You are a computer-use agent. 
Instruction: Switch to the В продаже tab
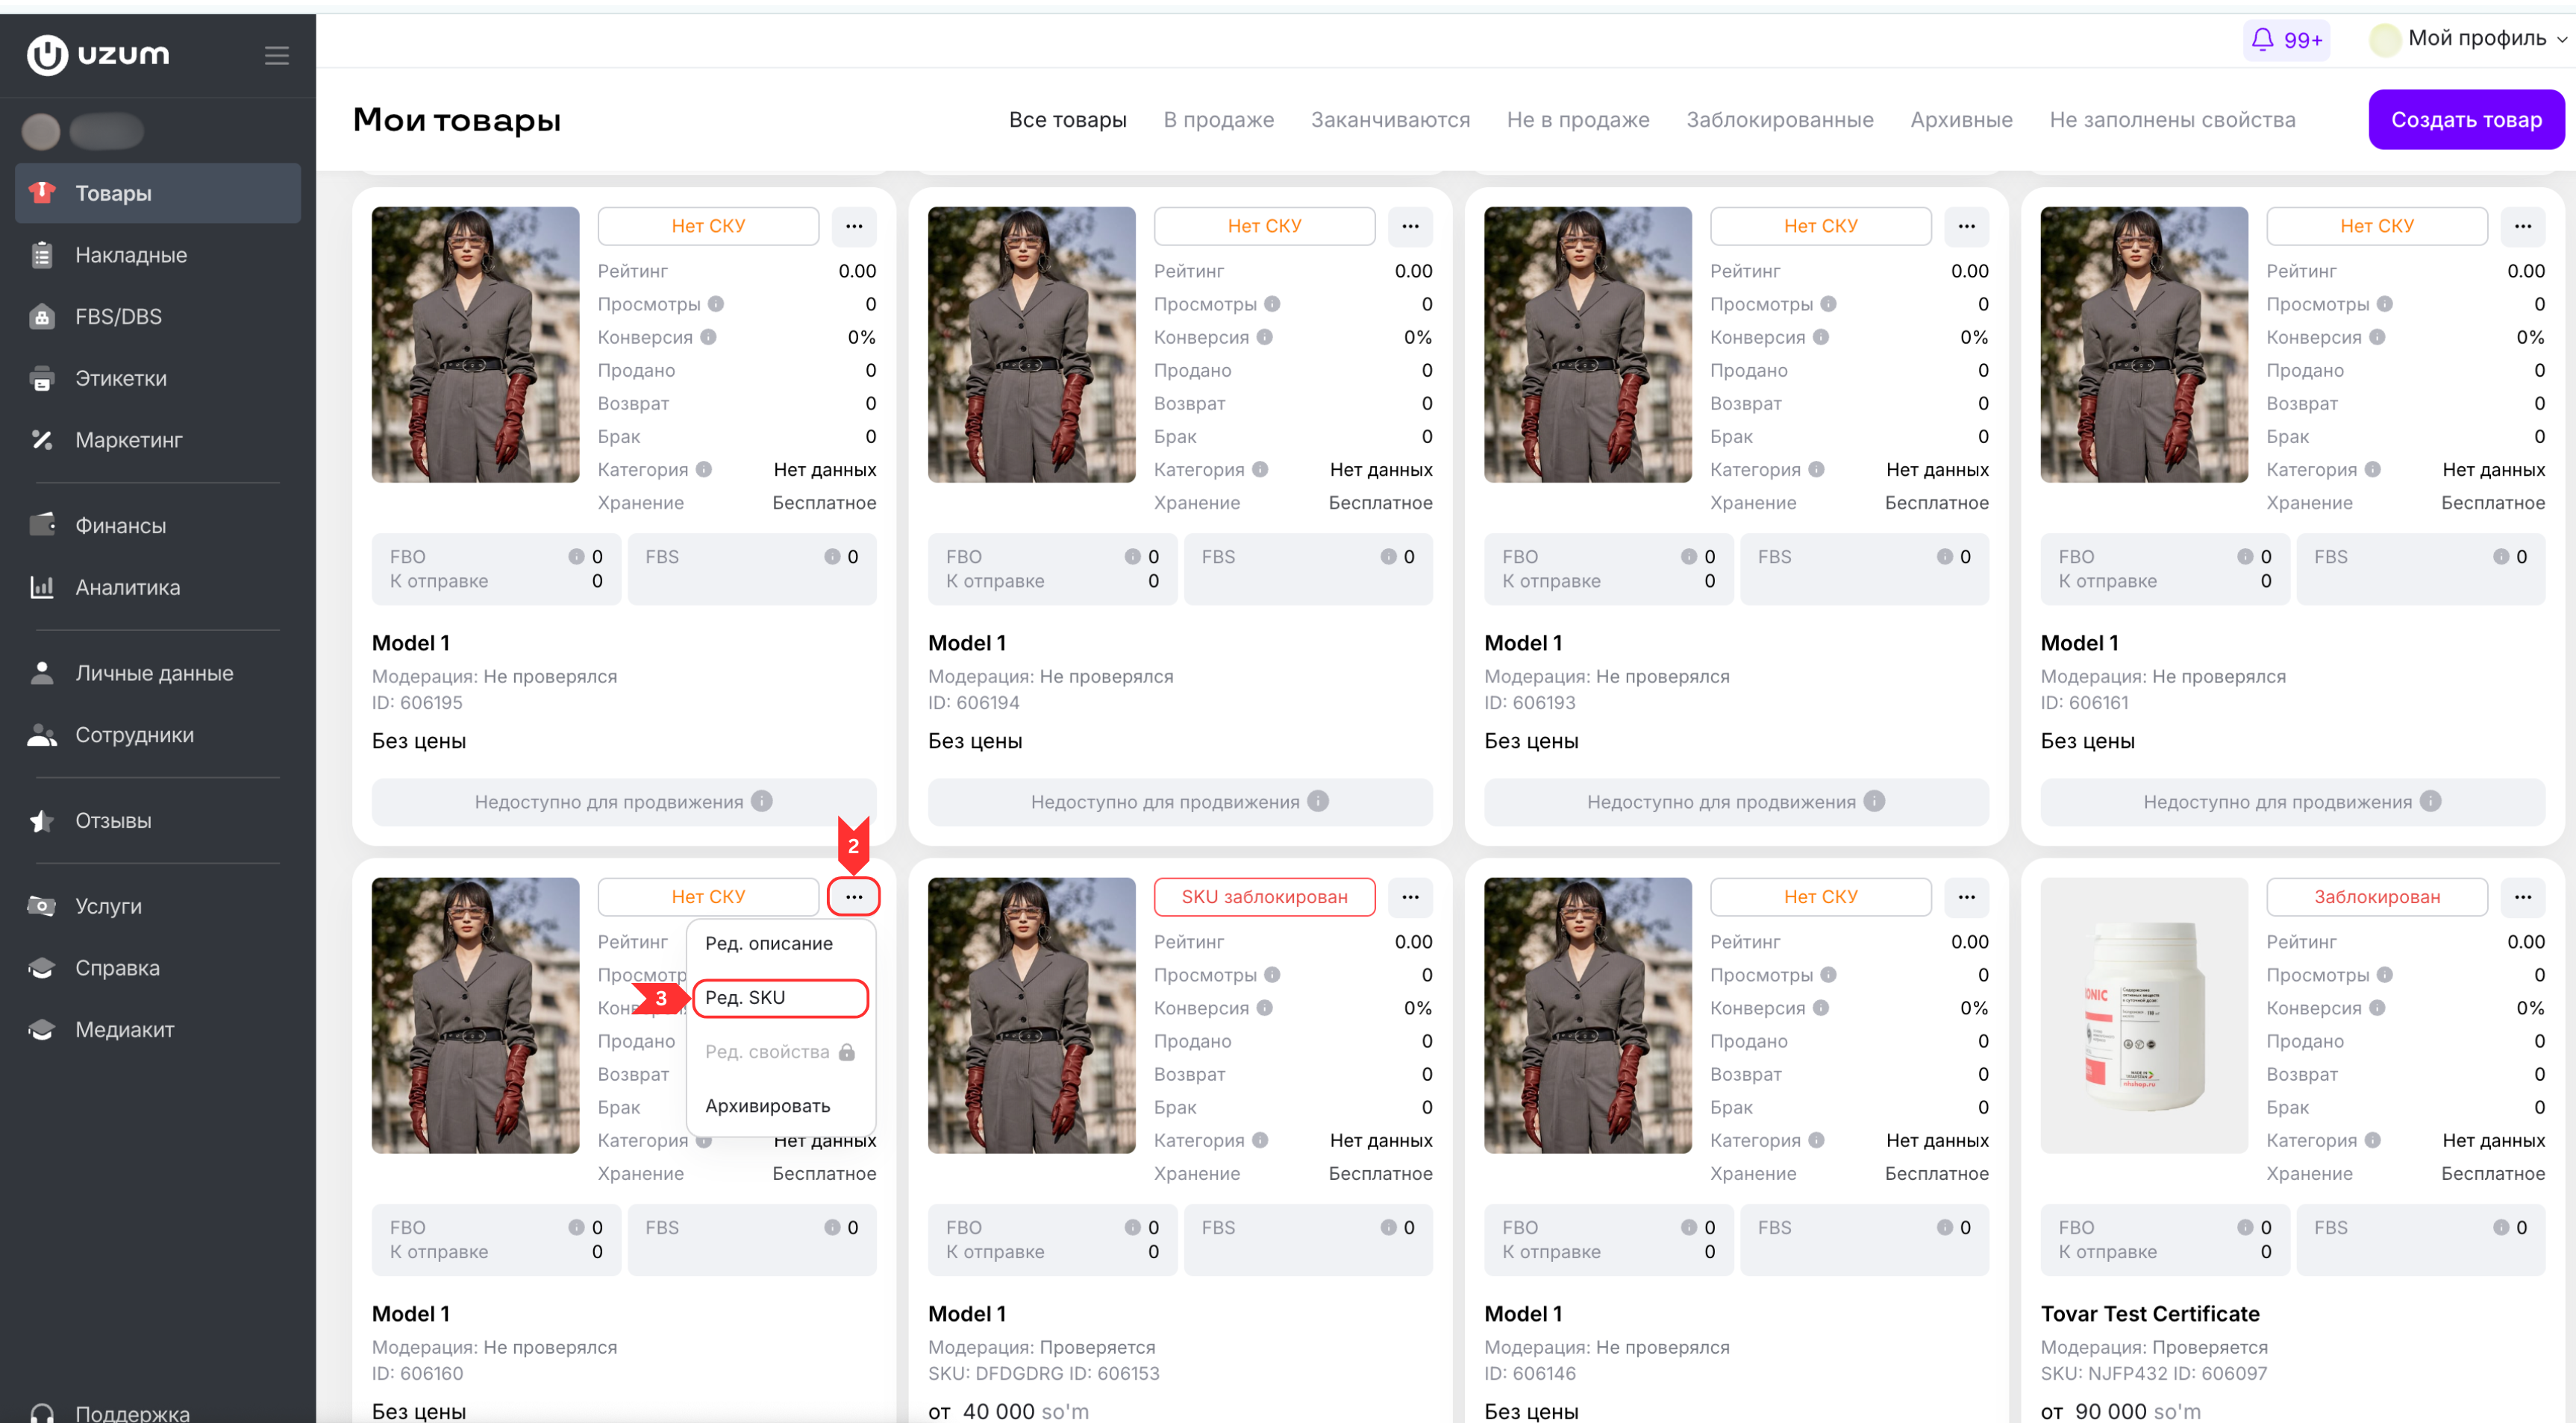click(1218, 120)
